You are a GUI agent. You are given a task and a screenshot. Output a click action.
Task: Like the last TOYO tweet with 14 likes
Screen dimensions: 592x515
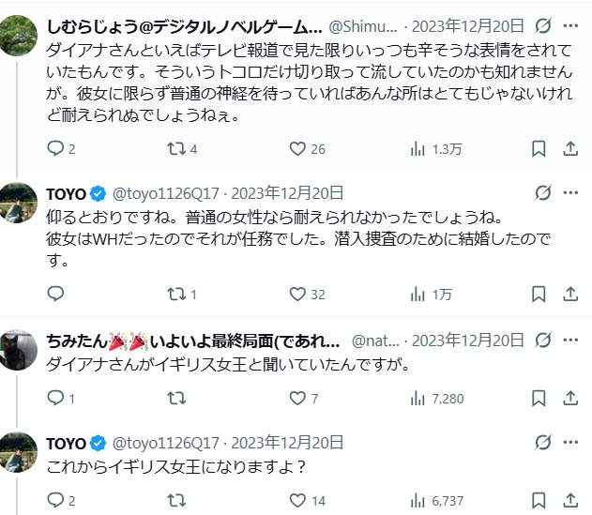click(297, 501)
